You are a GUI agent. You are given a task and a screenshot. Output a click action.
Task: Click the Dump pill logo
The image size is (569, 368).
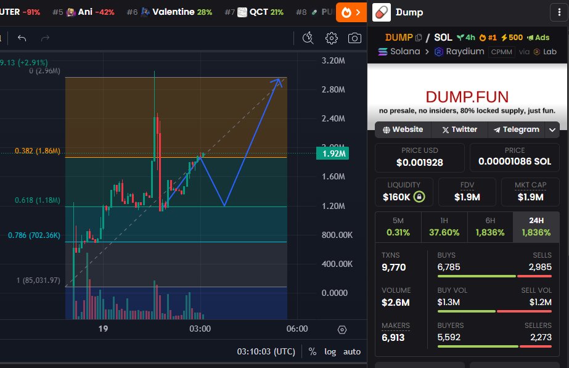coord(382,12)
